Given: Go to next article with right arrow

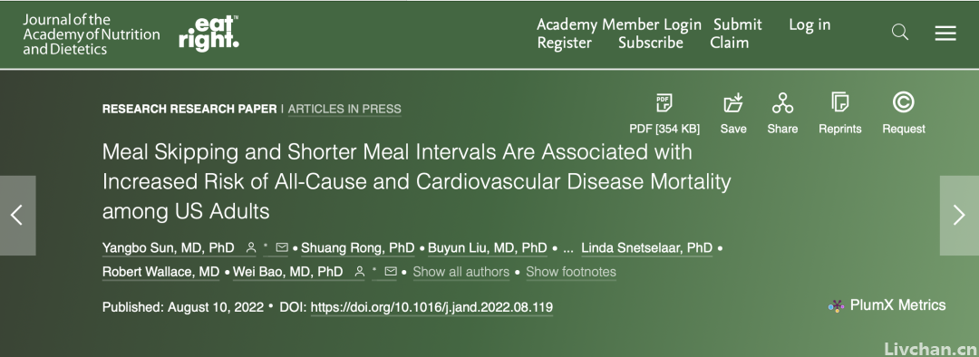Looking at the screenshot, I should pyautogui.click(x=959, y=216).
